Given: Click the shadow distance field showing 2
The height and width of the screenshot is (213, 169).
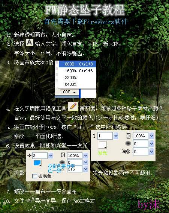Looking at the screenshot, I should [40, 155].
